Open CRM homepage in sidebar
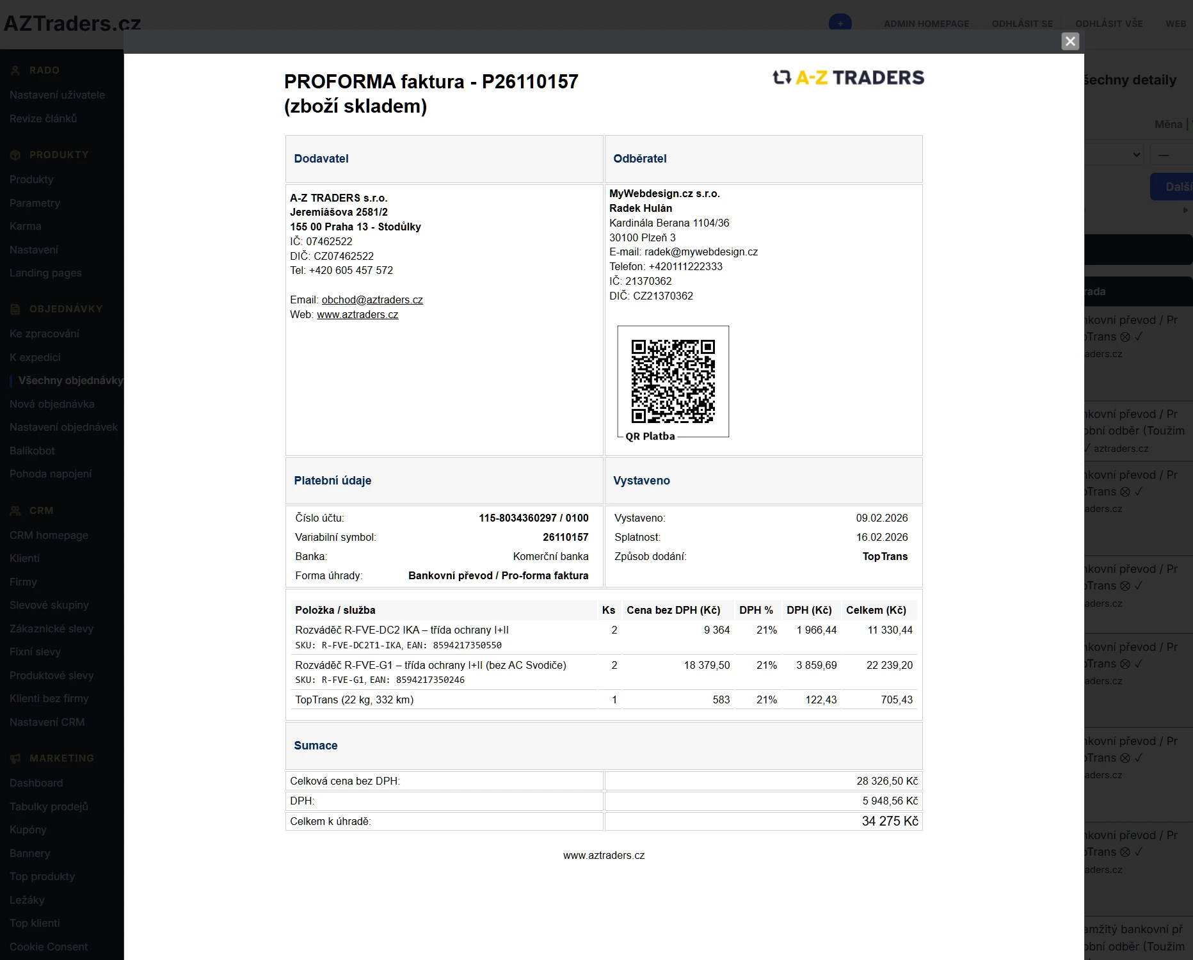 (x=49, y=535)
